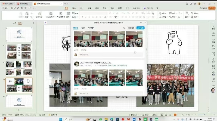Collapse the slide thumbnail panel
This screenshot has height=121, width=217.
33,23
